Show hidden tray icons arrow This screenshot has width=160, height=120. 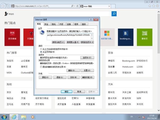coord(136,117)
